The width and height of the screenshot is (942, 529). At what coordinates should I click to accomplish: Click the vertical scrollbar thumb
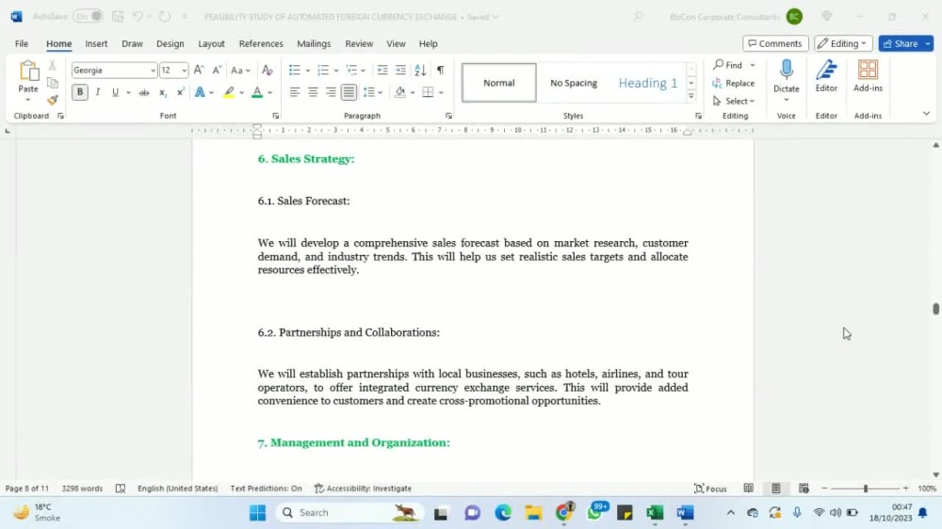tap(935, 309)
